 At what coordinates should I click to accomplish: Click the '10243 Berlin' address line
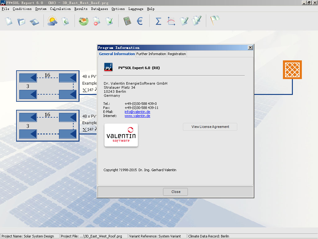pos(115,91)
